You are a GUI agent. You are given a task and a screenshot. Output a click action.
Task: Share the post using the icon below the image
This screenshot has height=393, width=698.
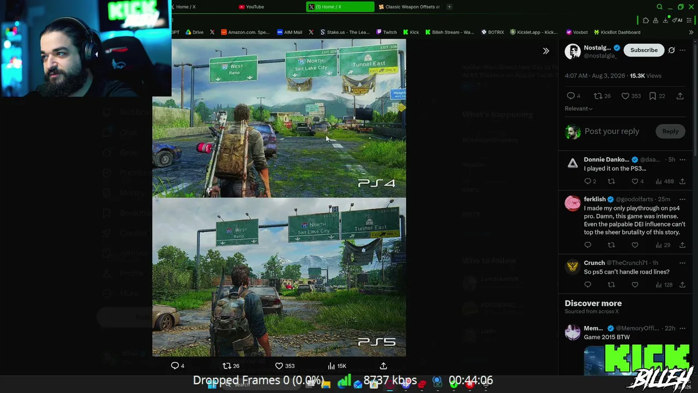click(x=383, y=366)
